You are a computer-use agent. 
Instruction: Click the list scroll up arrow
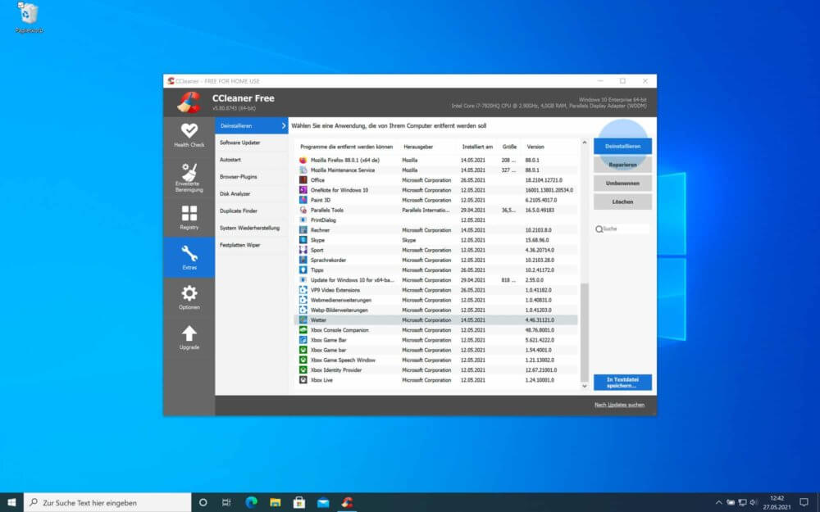584,143
